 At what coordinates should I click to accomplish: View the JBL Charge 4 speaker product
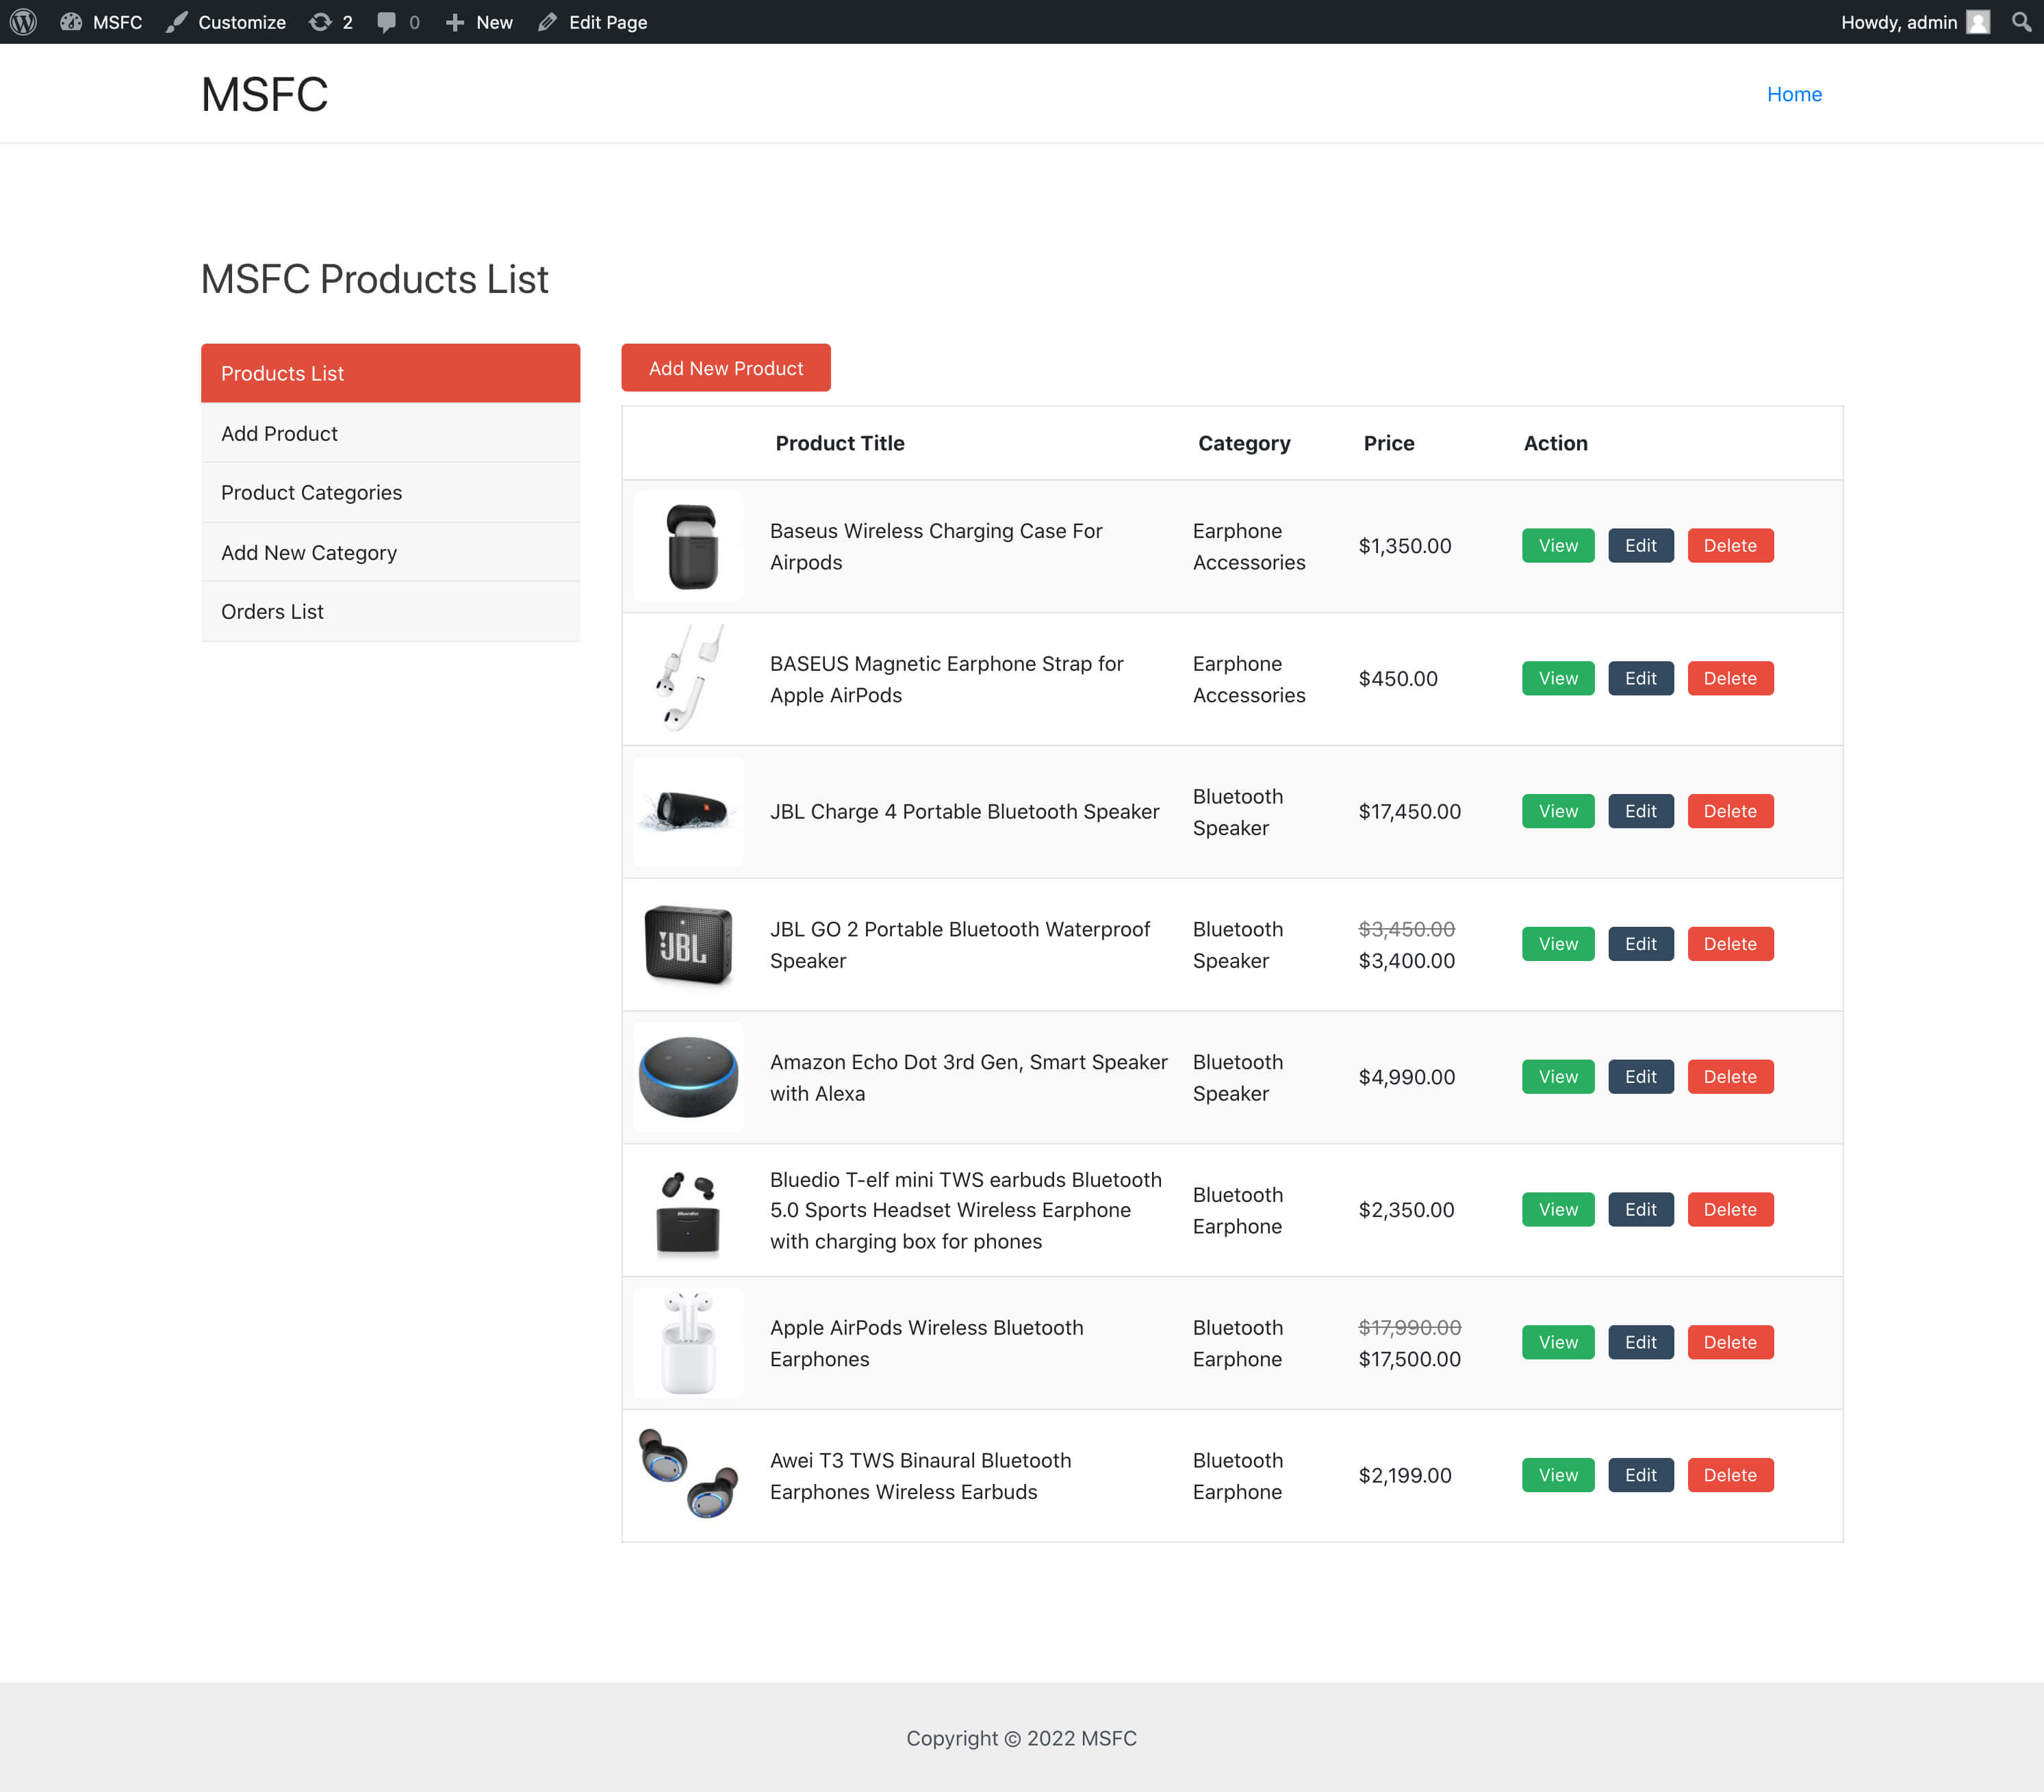[1557, 811]
